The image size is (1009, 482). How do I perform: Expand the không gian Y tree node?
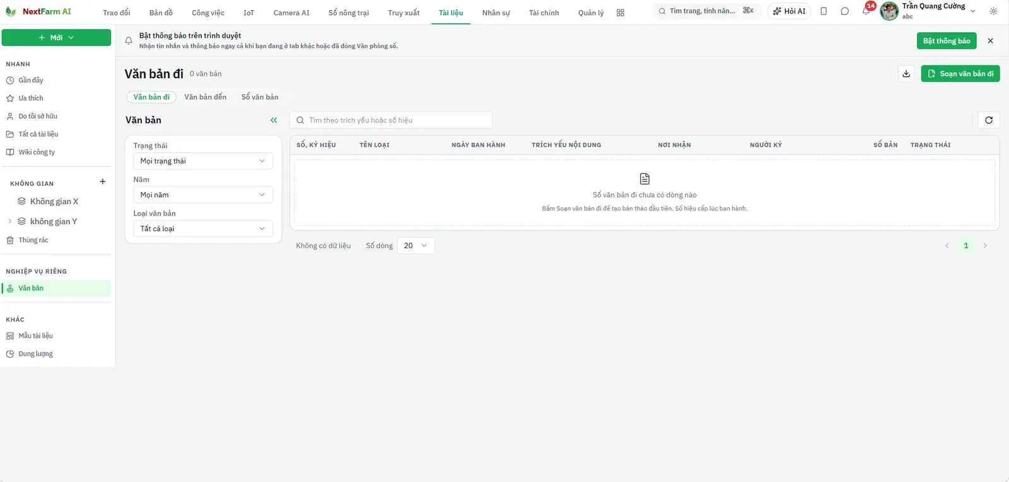click(x=9, y=221)
